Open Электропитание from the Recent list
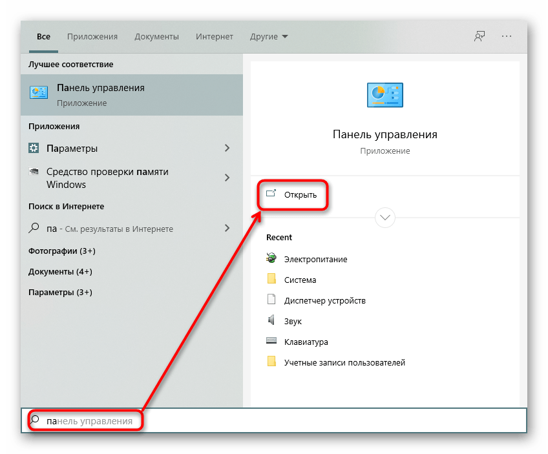The width and height of the screenshot is (548, 454). [315, 259]
